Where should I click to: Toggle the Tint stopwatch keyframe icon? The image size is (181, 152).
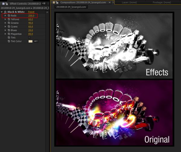click(9, 38)
